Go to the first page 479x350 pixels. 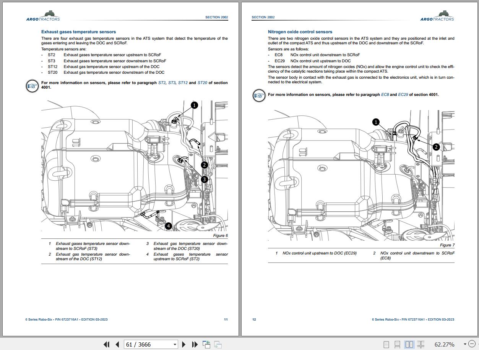tap(106, 344)
